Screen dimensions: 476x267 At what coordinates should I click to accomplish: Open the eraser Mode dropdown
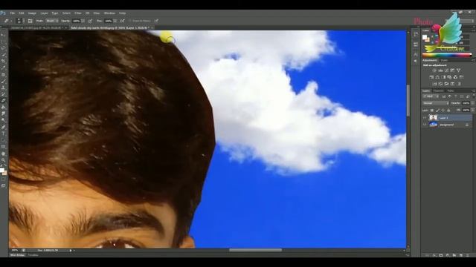52,21
